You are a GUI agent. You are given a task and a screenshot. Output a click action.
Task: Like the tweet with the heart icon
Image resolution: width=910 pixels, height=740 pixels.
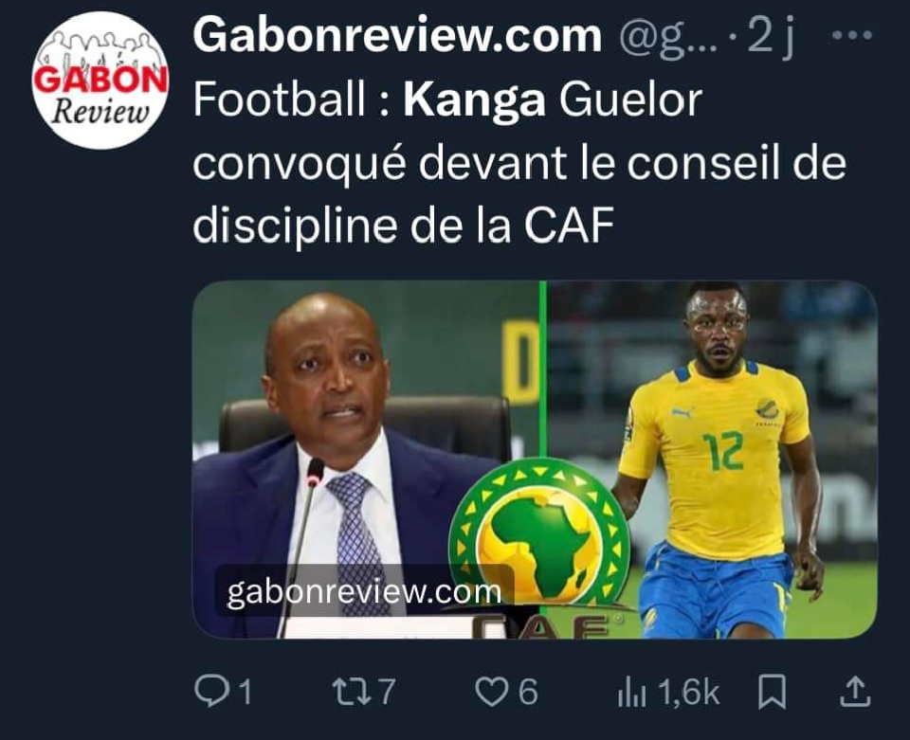(492, 692)
